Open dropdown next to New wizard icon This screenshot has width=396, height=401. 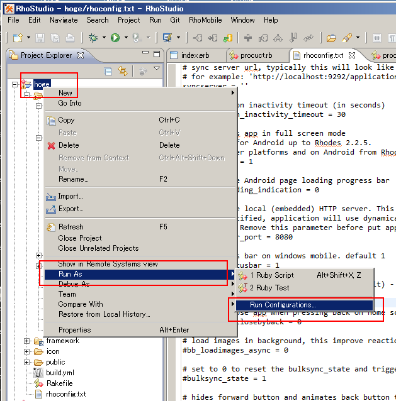(x=28, y=38)
